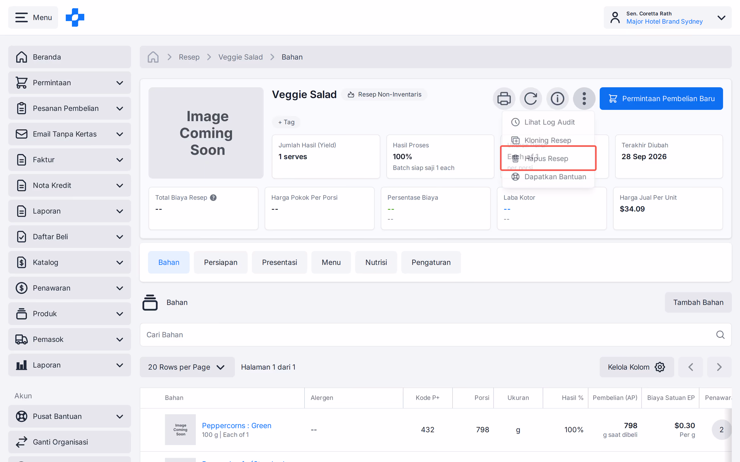The image size is (740, 462).
Task: Go to next page arrow
Action: pos(719,367)
